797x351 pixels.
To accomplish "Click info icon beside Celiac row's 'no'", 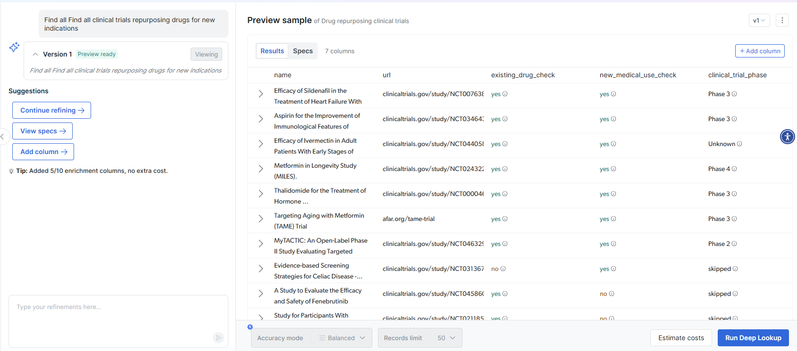I will (x=503, y=269).
